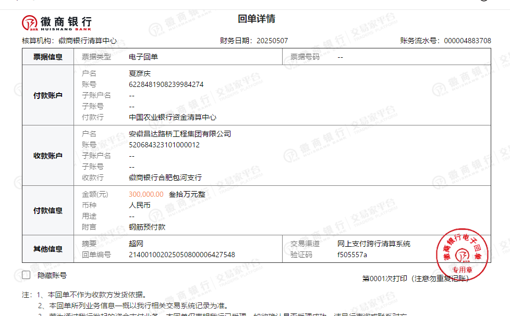Screen dimensions: 510x316
Task: Click the 隐藏账号 label text
Action: (52, 275)
